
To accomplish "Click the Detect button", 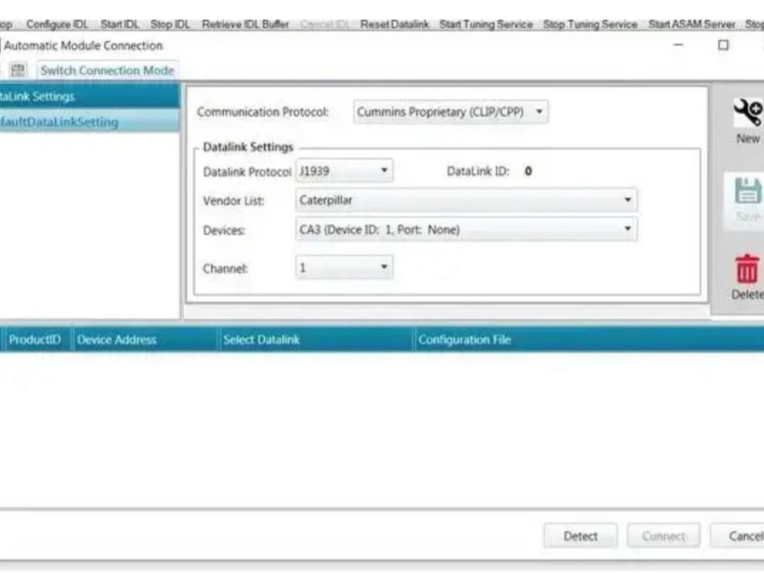I will pos(581,536).
